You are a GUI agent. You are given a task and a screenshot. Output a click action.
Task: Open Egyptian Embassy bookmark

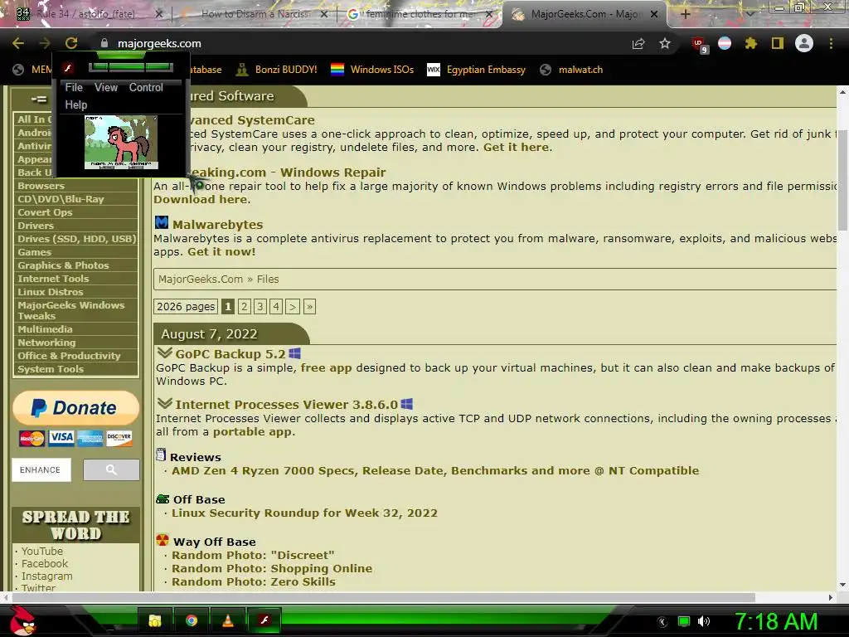(x=477, y=70)
